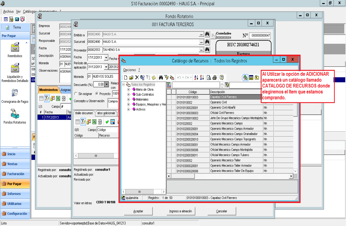
Task: Click the printer icon in catalog toolbar
Action: [214, 78]
